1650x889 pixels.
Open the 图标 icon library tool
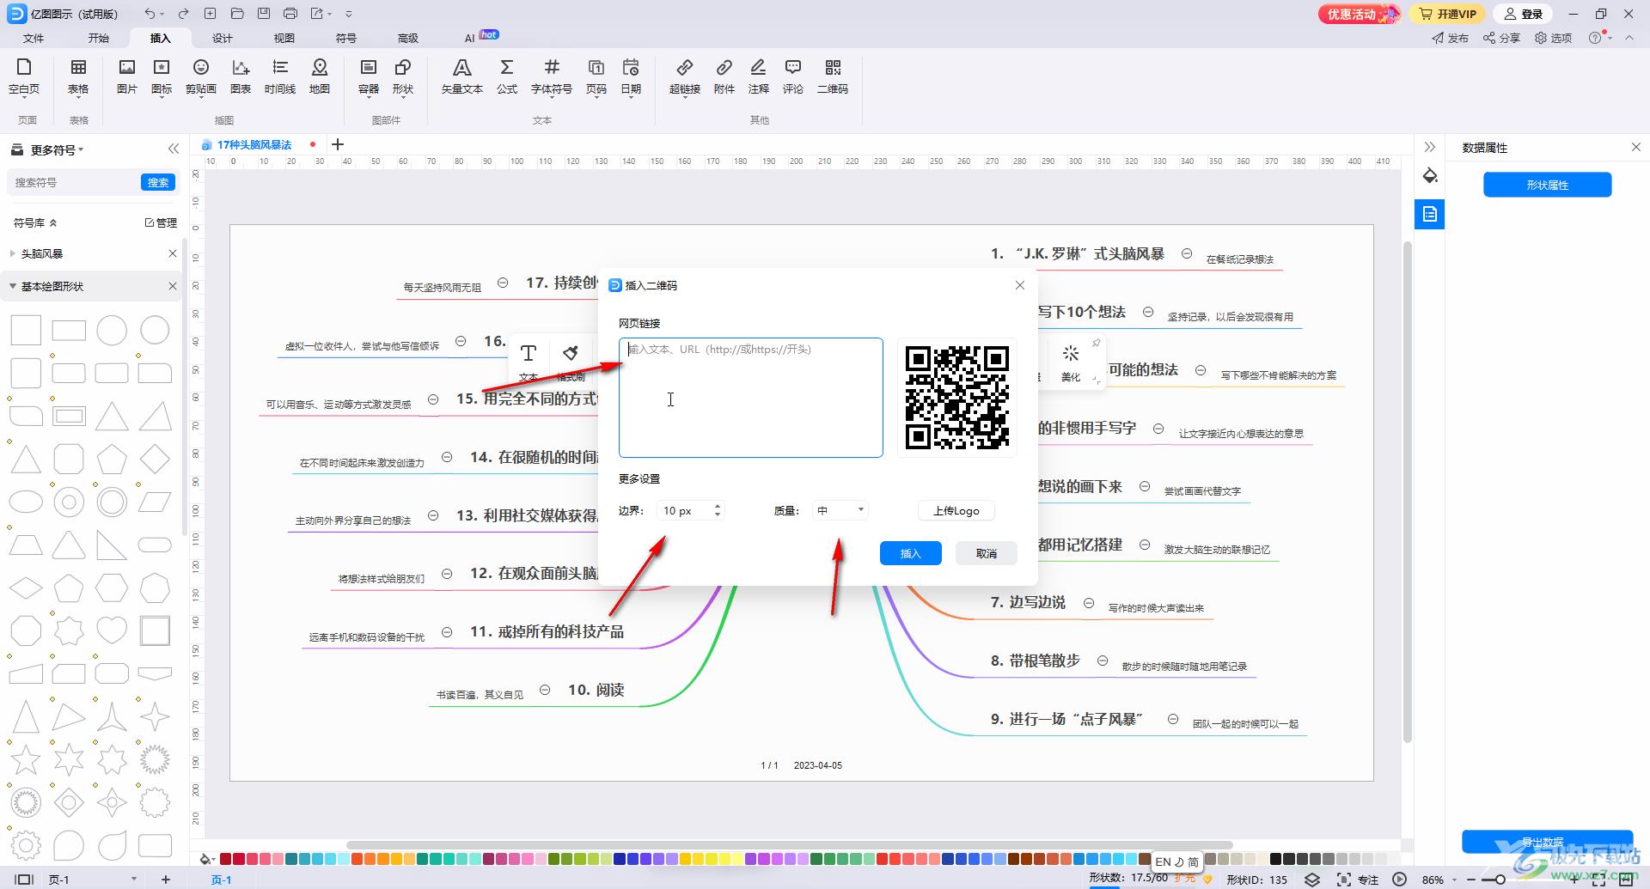(x=162, y=76)
